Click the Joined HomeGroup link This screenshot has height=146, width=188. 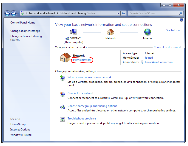tap(149, 58)
